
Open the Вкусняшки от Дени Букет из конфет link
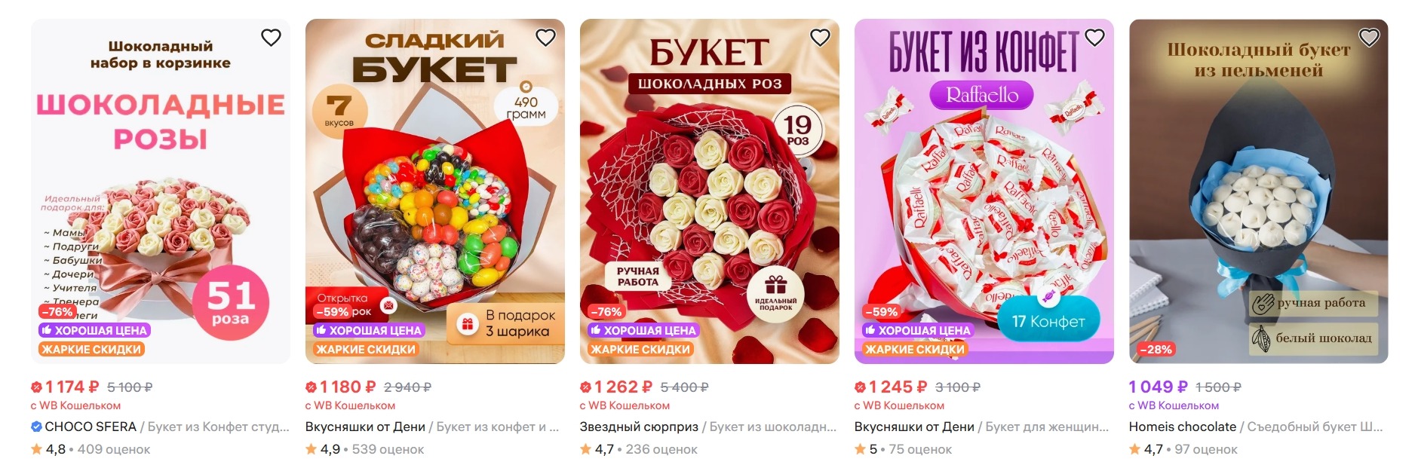(x=432, y=427)
